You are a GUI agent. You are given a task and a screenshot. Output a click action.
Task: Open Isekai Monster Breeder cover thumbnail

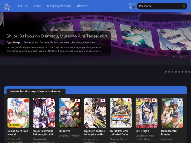172,113
